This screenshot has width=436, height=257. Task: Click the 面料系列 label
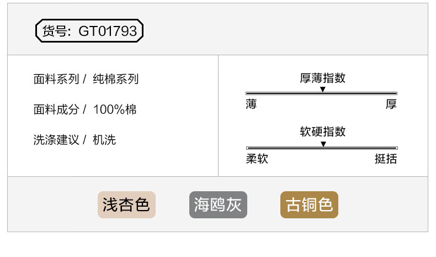(x=56, y=79)
